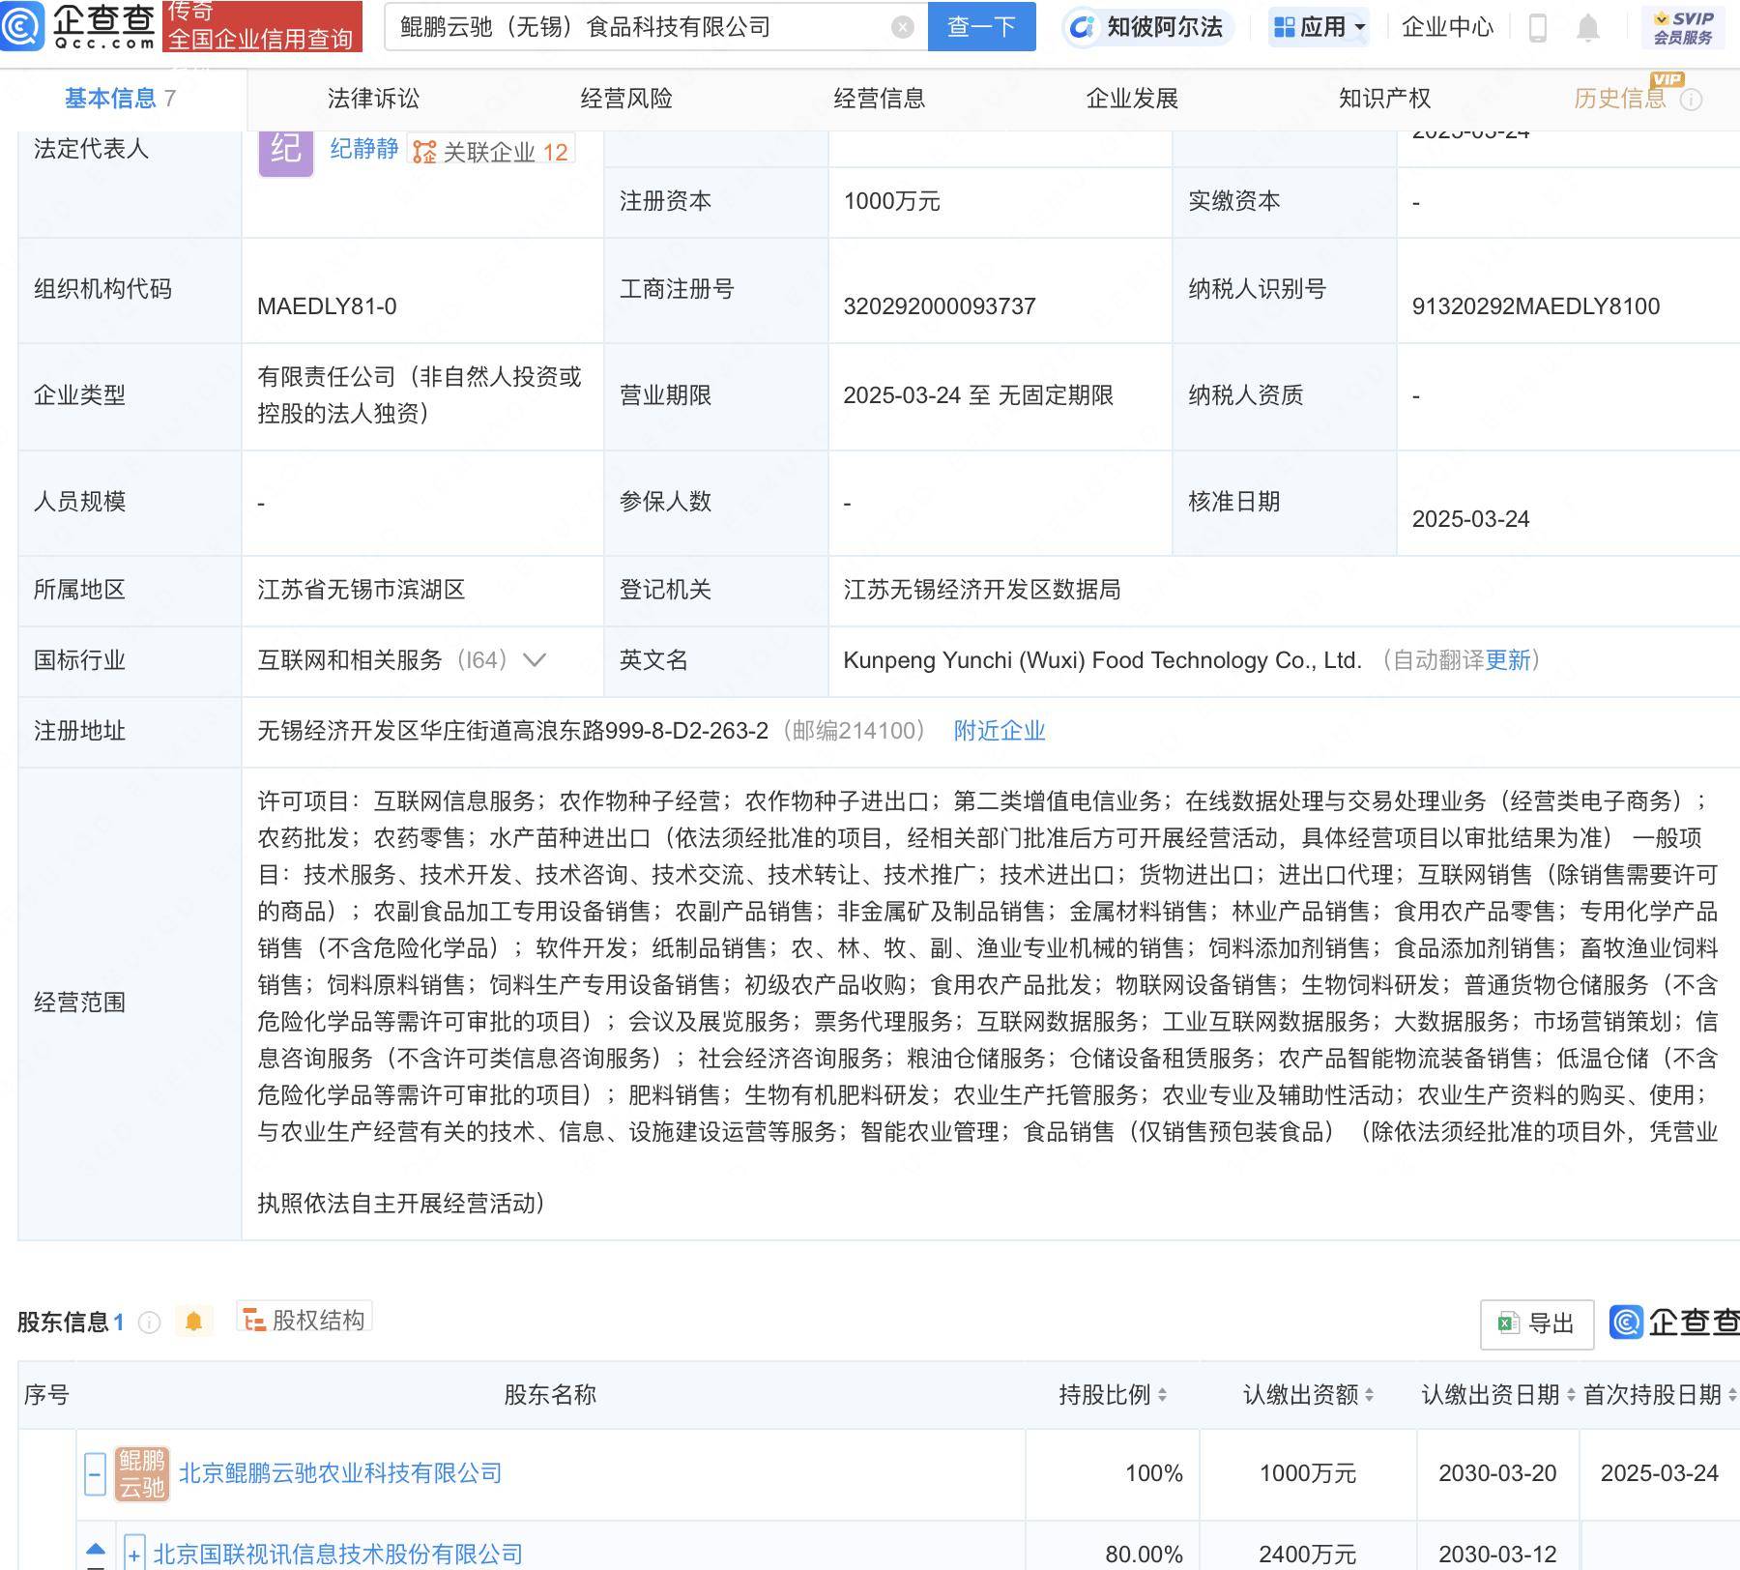Collapse 北京鲲鹏云驰农业科技 shareholder row

(95, 1475)
